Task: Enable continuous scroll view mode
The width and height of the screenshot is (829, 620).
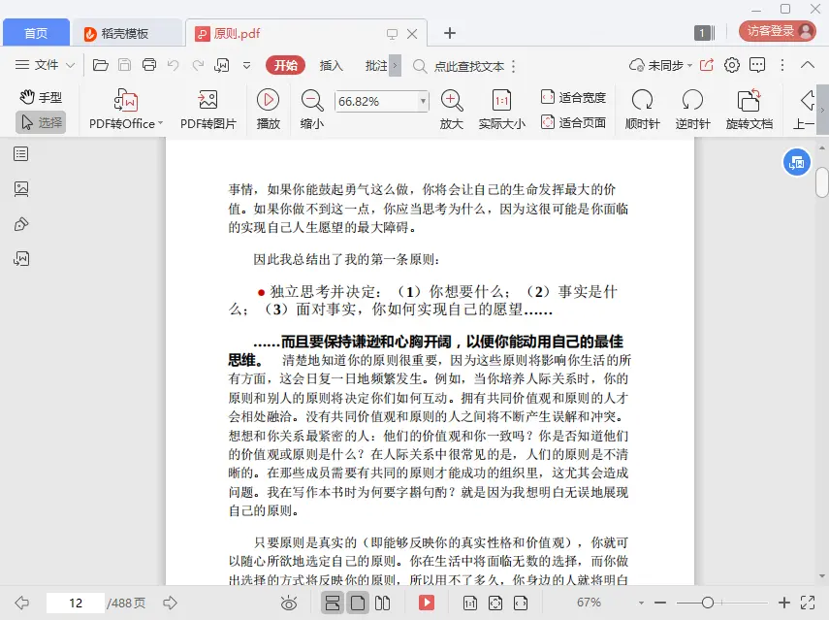Action: click(x=332, y=603)
